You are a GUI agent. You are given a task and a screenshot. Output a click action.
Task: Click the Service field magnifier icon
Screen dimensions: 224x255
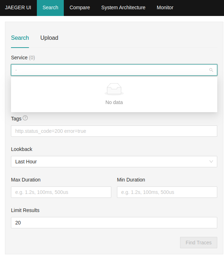pyautogui.click(x=211, y=70)
